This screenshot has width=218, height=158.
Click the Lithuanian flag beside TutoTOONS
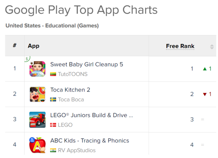tap(53, 74)
